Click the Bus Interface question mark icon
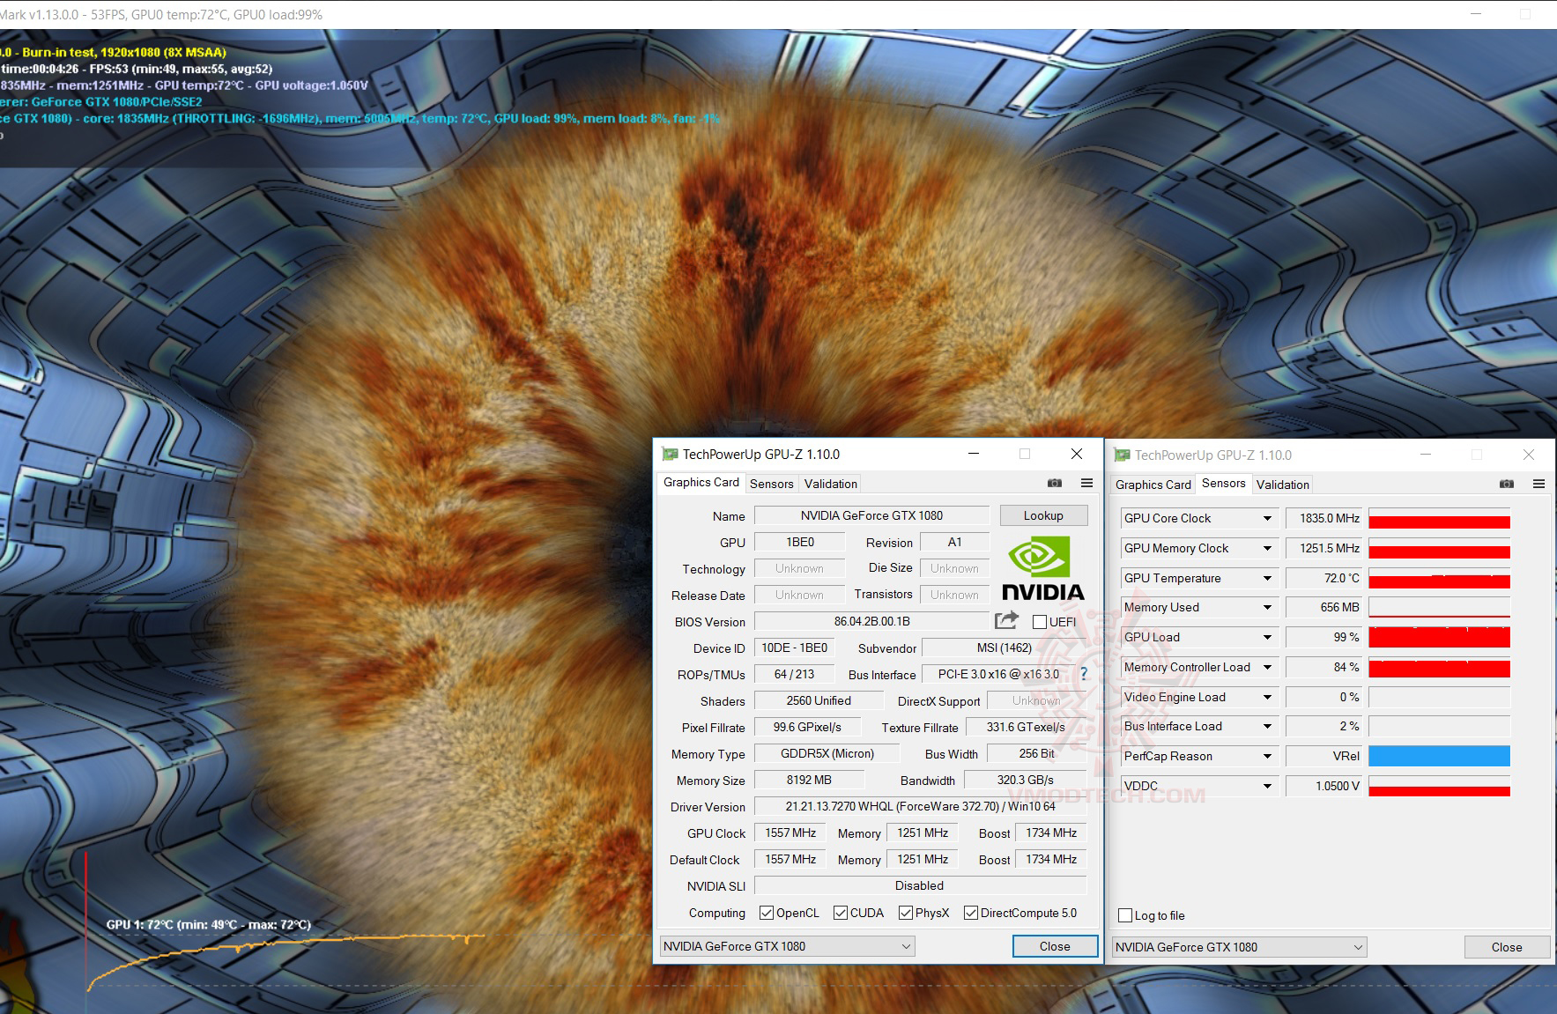The height and width of the screenshot is (1014, 1557). (1083, 674)
